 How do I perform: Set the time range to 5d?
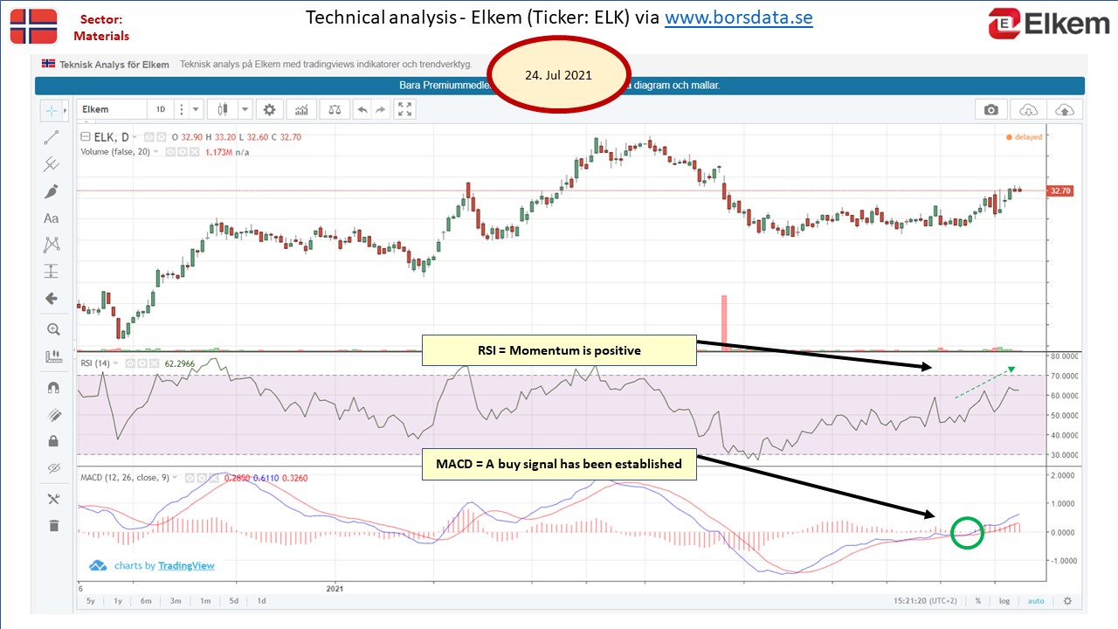233,601
